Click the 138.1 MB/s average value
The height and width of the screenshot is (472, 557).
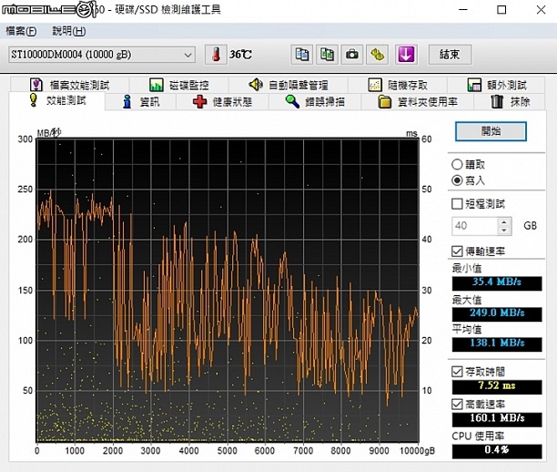(497, 344)
